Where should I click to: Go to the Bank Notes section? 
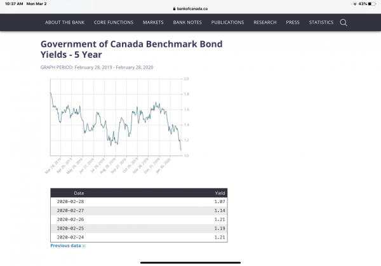coord(187,22)
